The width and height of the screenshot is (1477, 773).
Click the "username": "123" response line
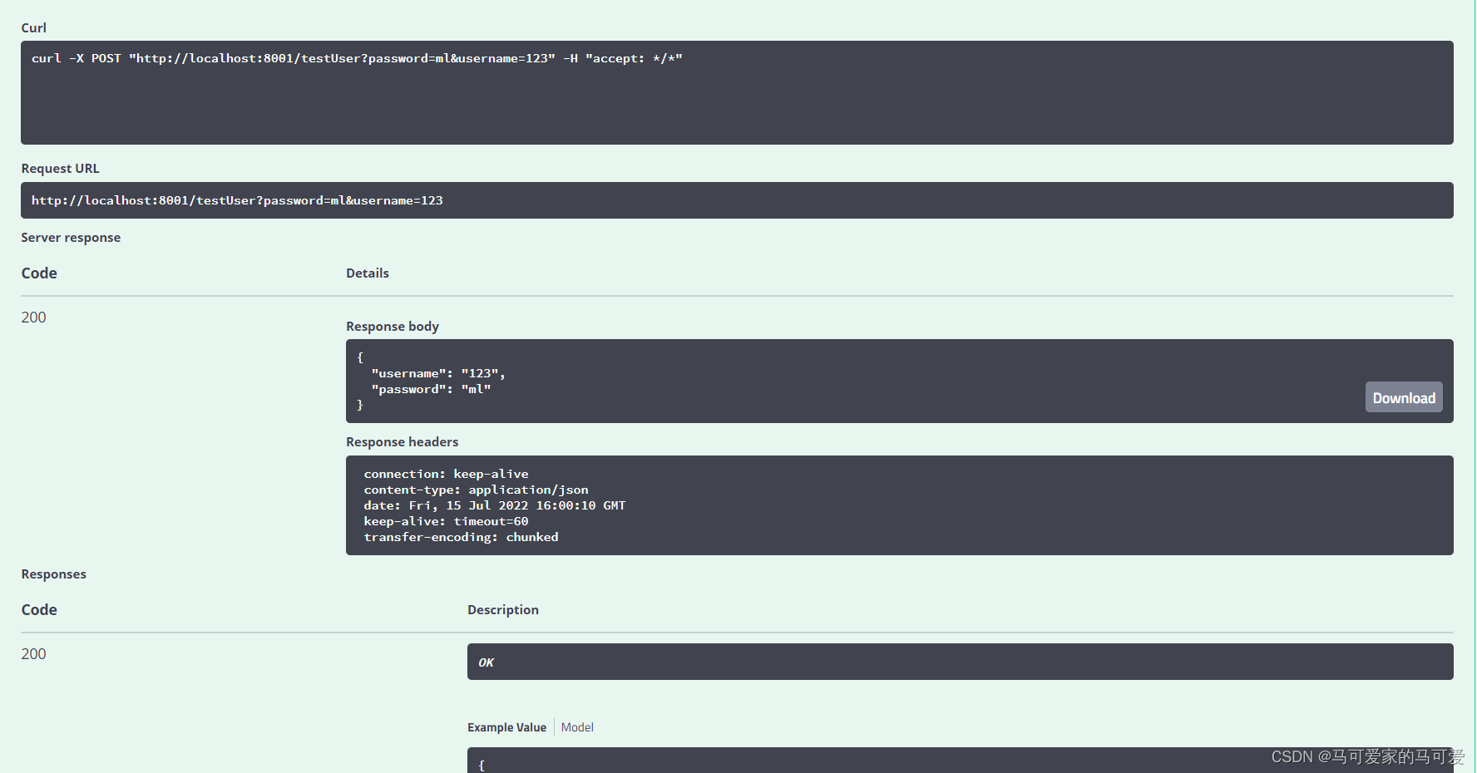(438, 373)
